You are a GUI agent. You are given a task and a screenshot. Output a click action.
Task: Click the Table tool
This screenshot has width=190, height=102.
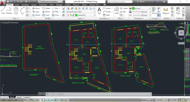click(x=106, y=15)
